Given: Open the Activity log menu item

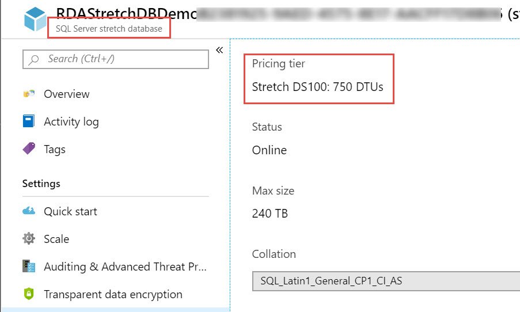Looking at the screenshot, I should coord(71,121).
